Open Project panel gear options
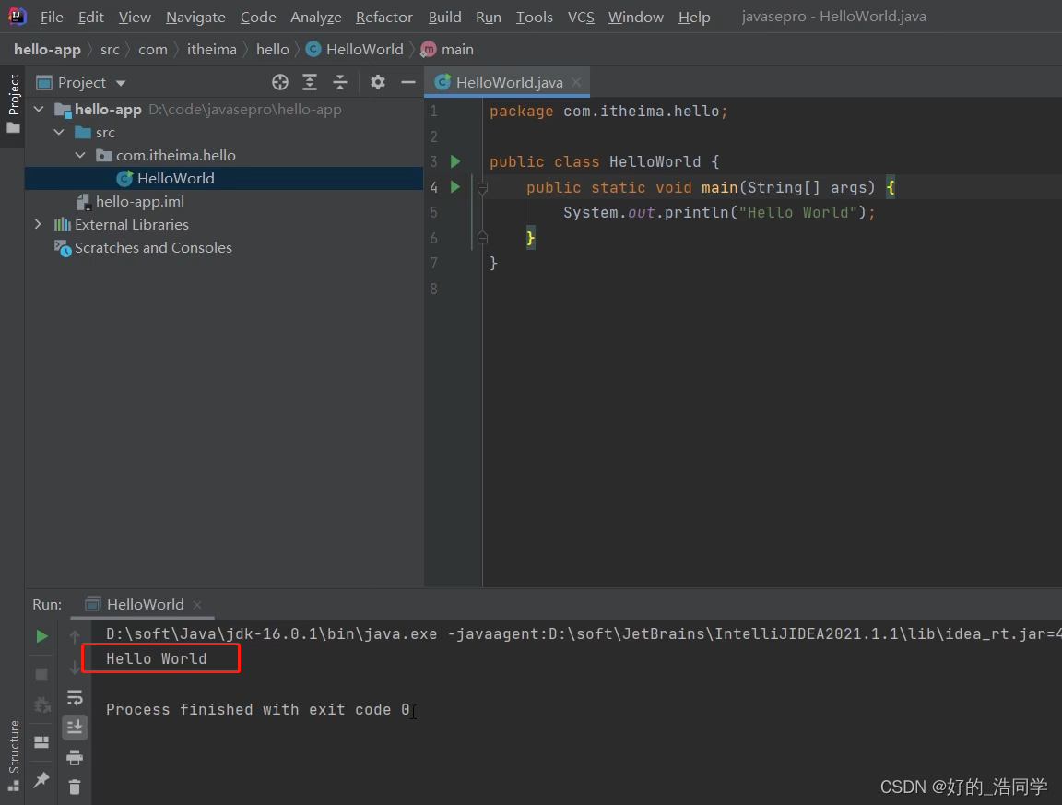Image resolution: width=1062 pixels, height=805 pixels. tap(378, 83)
